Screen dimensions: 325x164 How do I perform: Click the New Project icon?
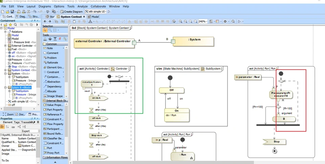[x=2, y=11]
